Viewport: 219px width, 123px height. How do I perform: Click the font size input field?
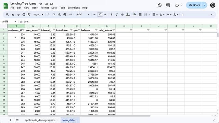coord(100,14)
